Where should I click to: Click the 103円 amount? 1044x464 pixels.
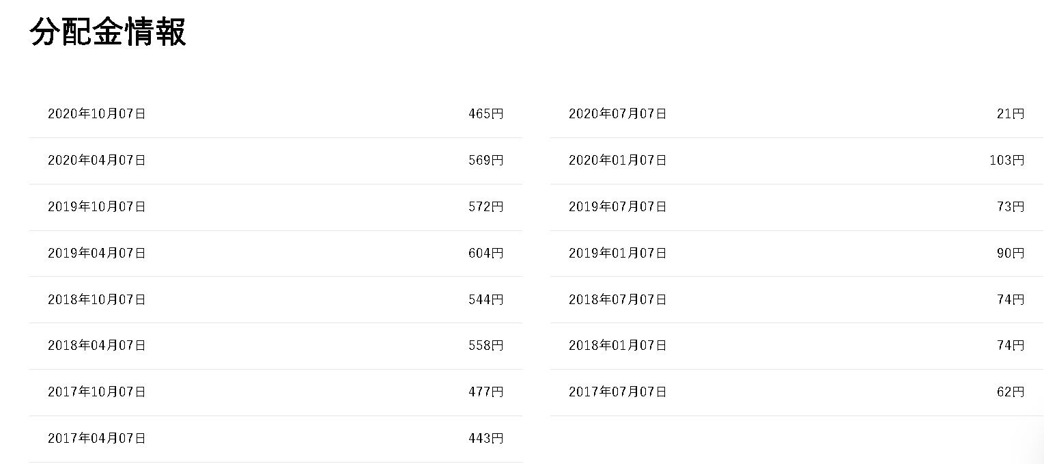(1006, 161)
